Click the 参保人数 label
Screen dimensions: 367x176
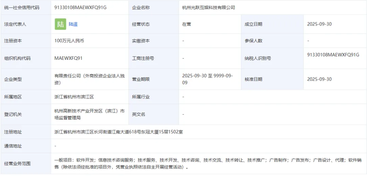pos(253,41)
